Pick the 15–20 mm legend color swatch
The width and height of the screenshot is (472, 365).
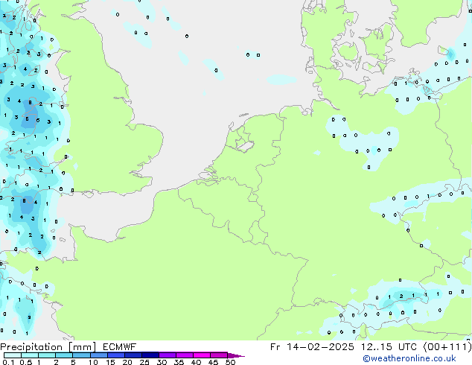click(x=115, y=355)
